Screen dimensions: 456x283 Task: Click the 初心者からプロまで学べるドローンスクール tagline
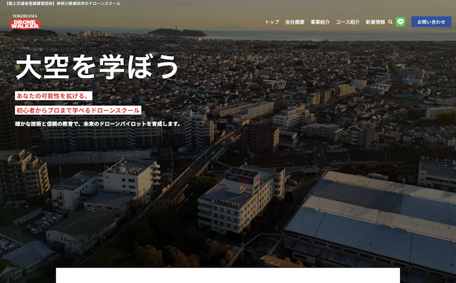click(78, 110)
